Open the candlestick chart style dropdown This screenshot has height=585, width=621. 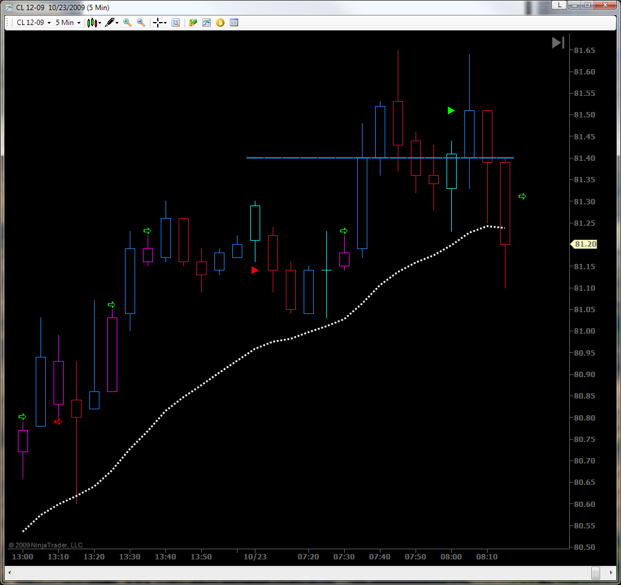(x=94, y=23)
